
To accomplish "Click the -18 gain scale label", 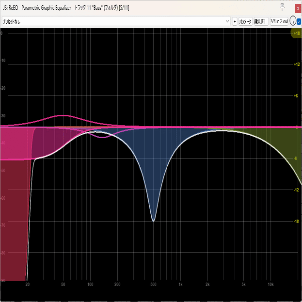I will [296, 222].
